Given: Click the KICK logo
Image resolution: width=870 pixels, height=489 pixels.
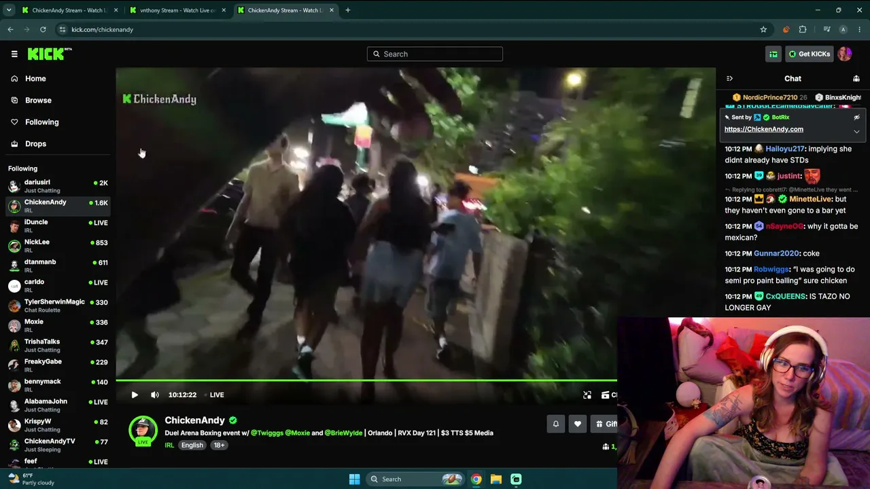Looking at the screenshot, I should pos(50,54).
